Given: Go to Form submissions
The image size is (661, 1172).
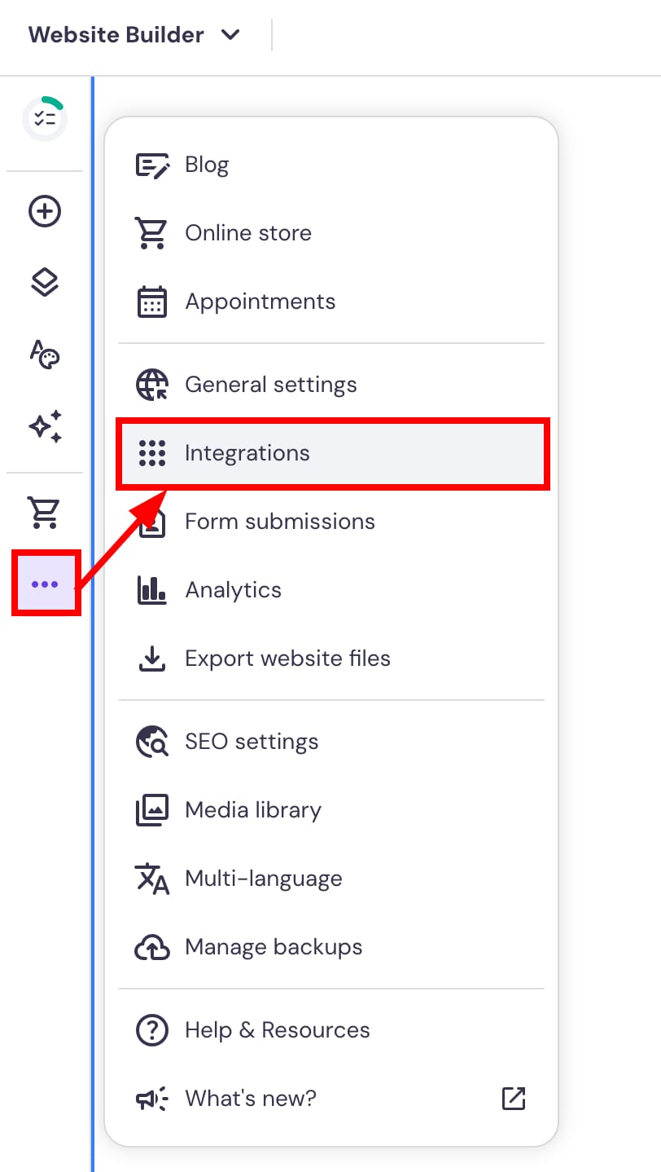Looking at the screenshot, I should [280, 522].
